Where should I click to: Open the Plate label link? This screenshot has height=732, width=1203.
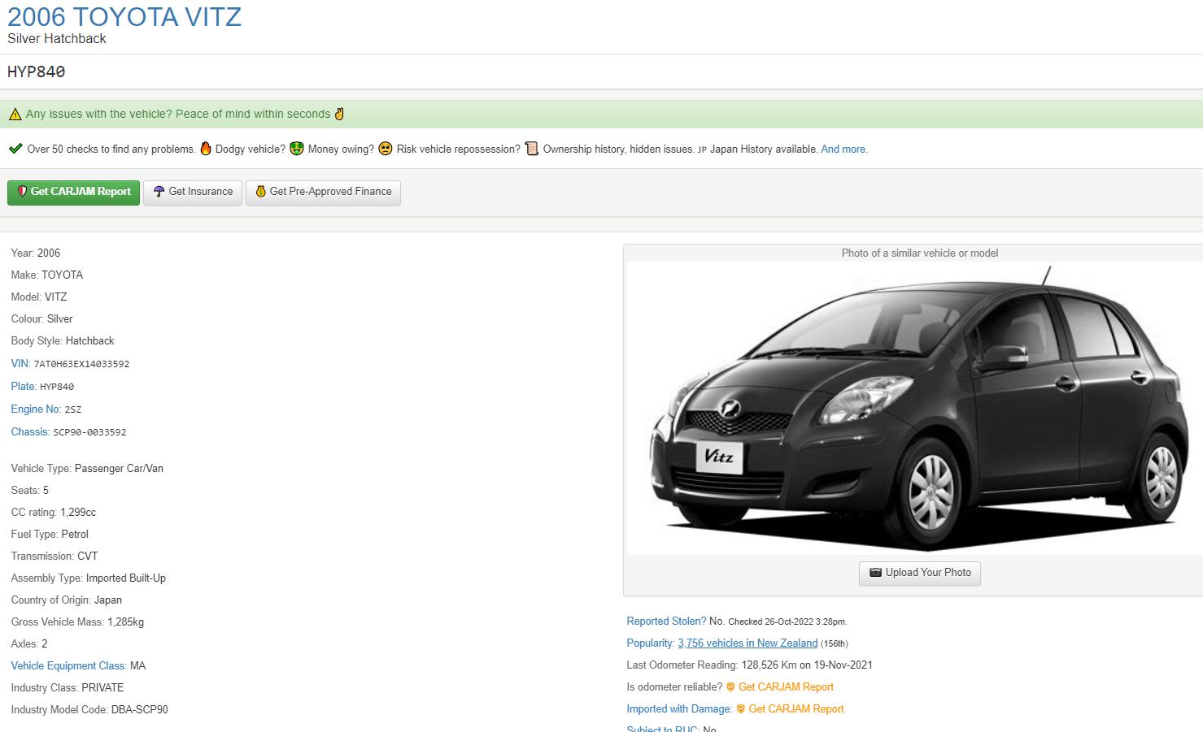coord(24,386)
